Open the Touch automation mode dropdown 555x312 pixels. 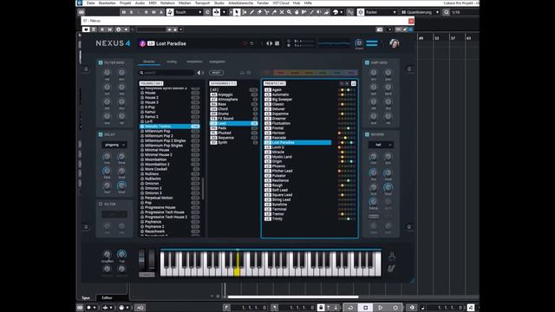click(x=189, y=12)
